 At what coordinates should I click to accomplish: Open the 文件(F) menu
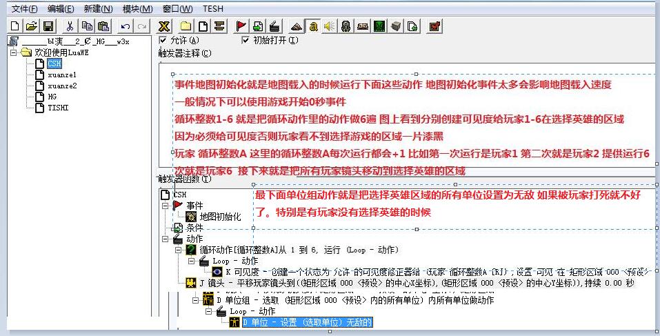[26, 8]
